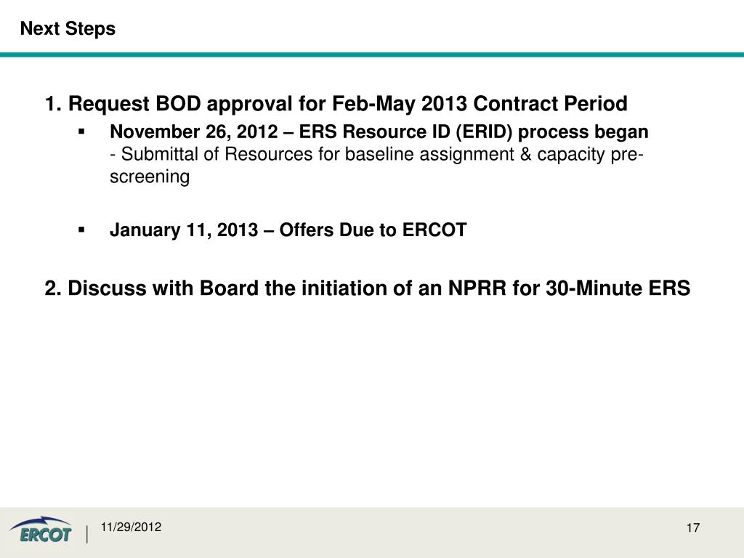
Task: Click the square bullet before November 26
Action: coord(81,132)
